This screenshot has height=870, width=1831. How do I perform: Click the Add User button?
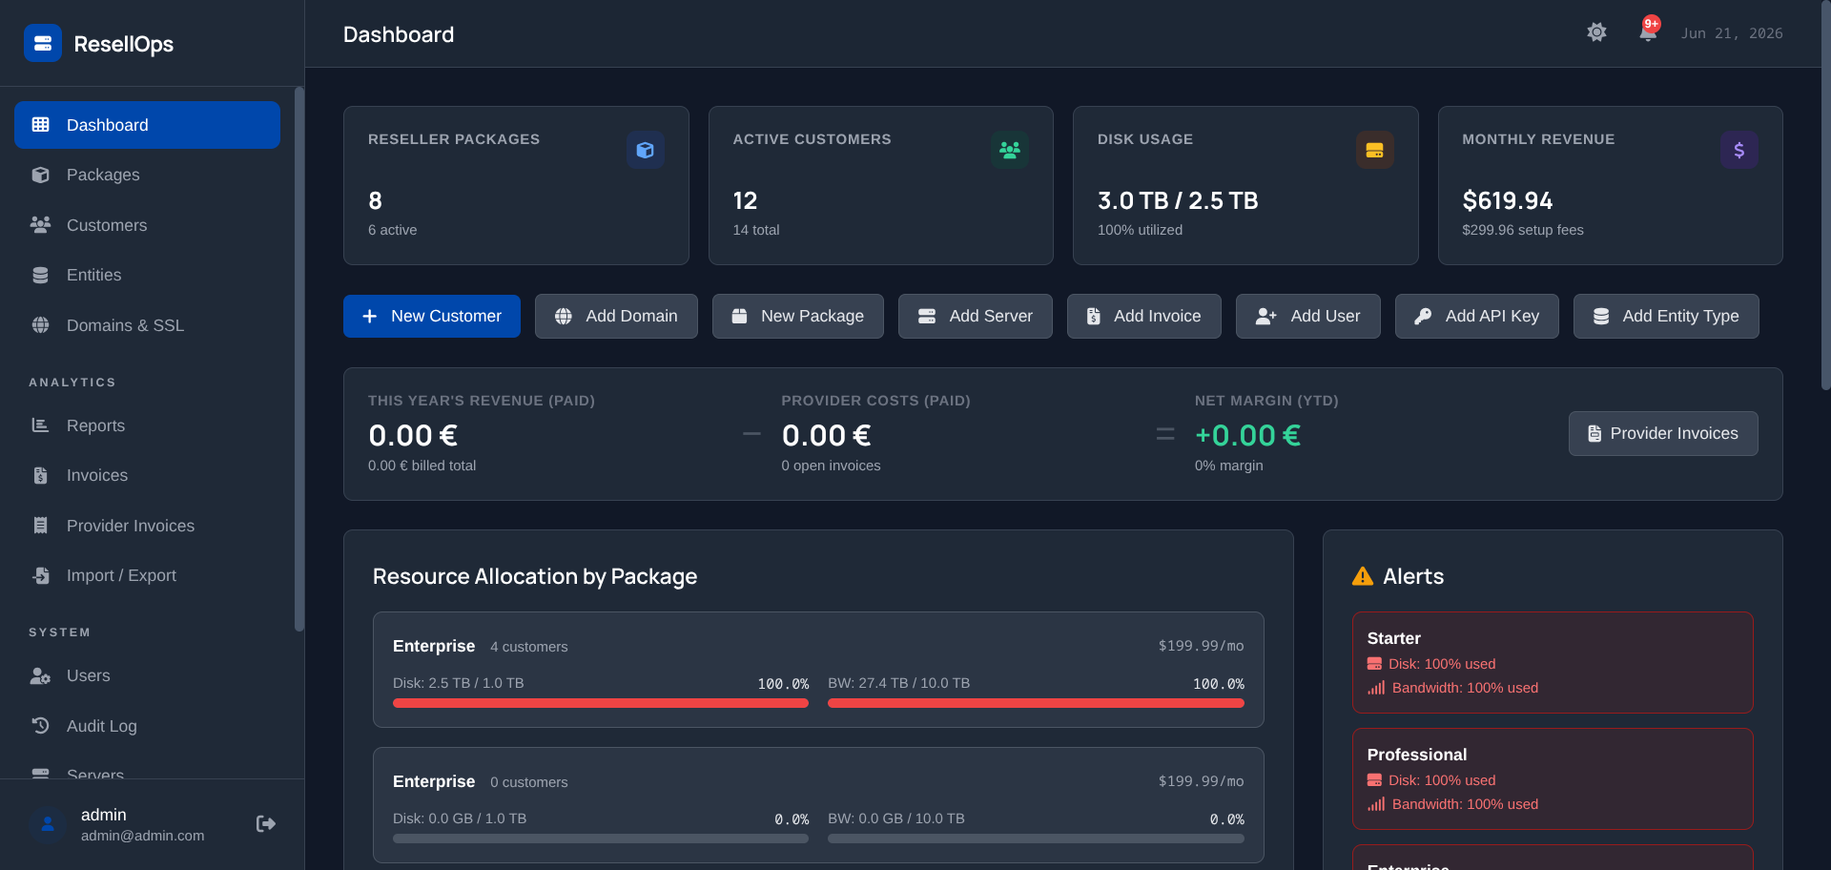(1308, 316)
